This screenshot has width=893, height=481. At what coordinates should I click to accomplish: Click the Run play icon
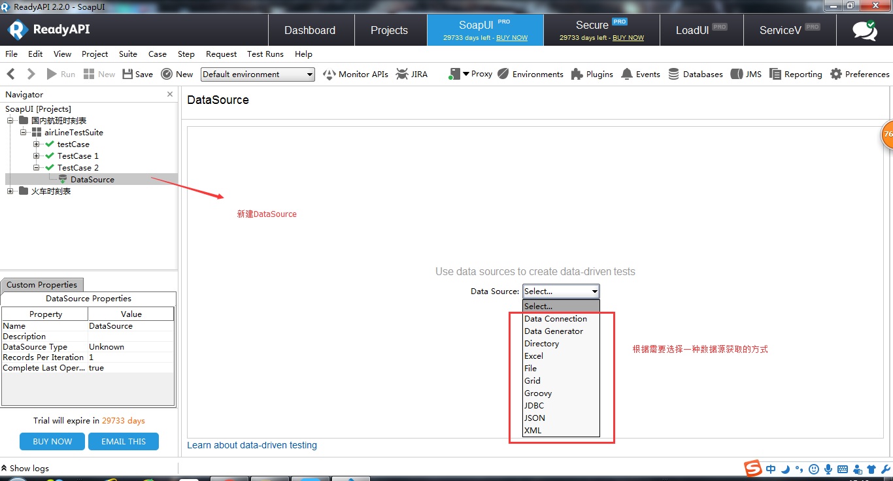[x=50, y=74]
